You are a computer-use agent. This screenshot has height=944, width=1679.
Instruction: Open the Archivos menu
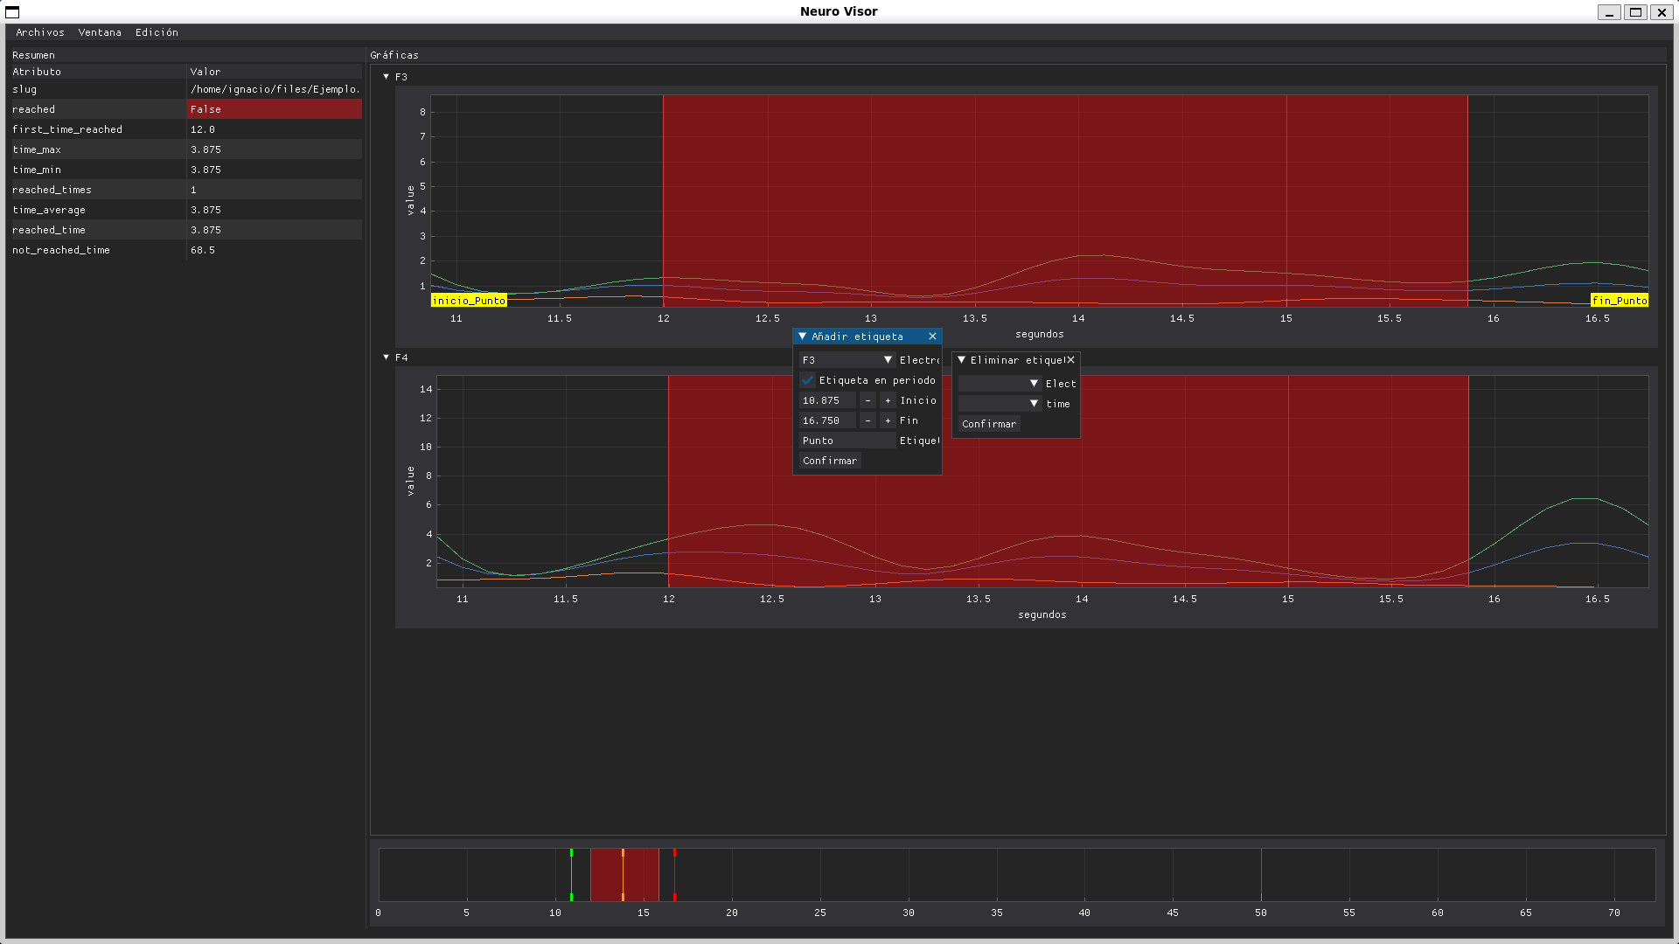click(x=40, y=32)
